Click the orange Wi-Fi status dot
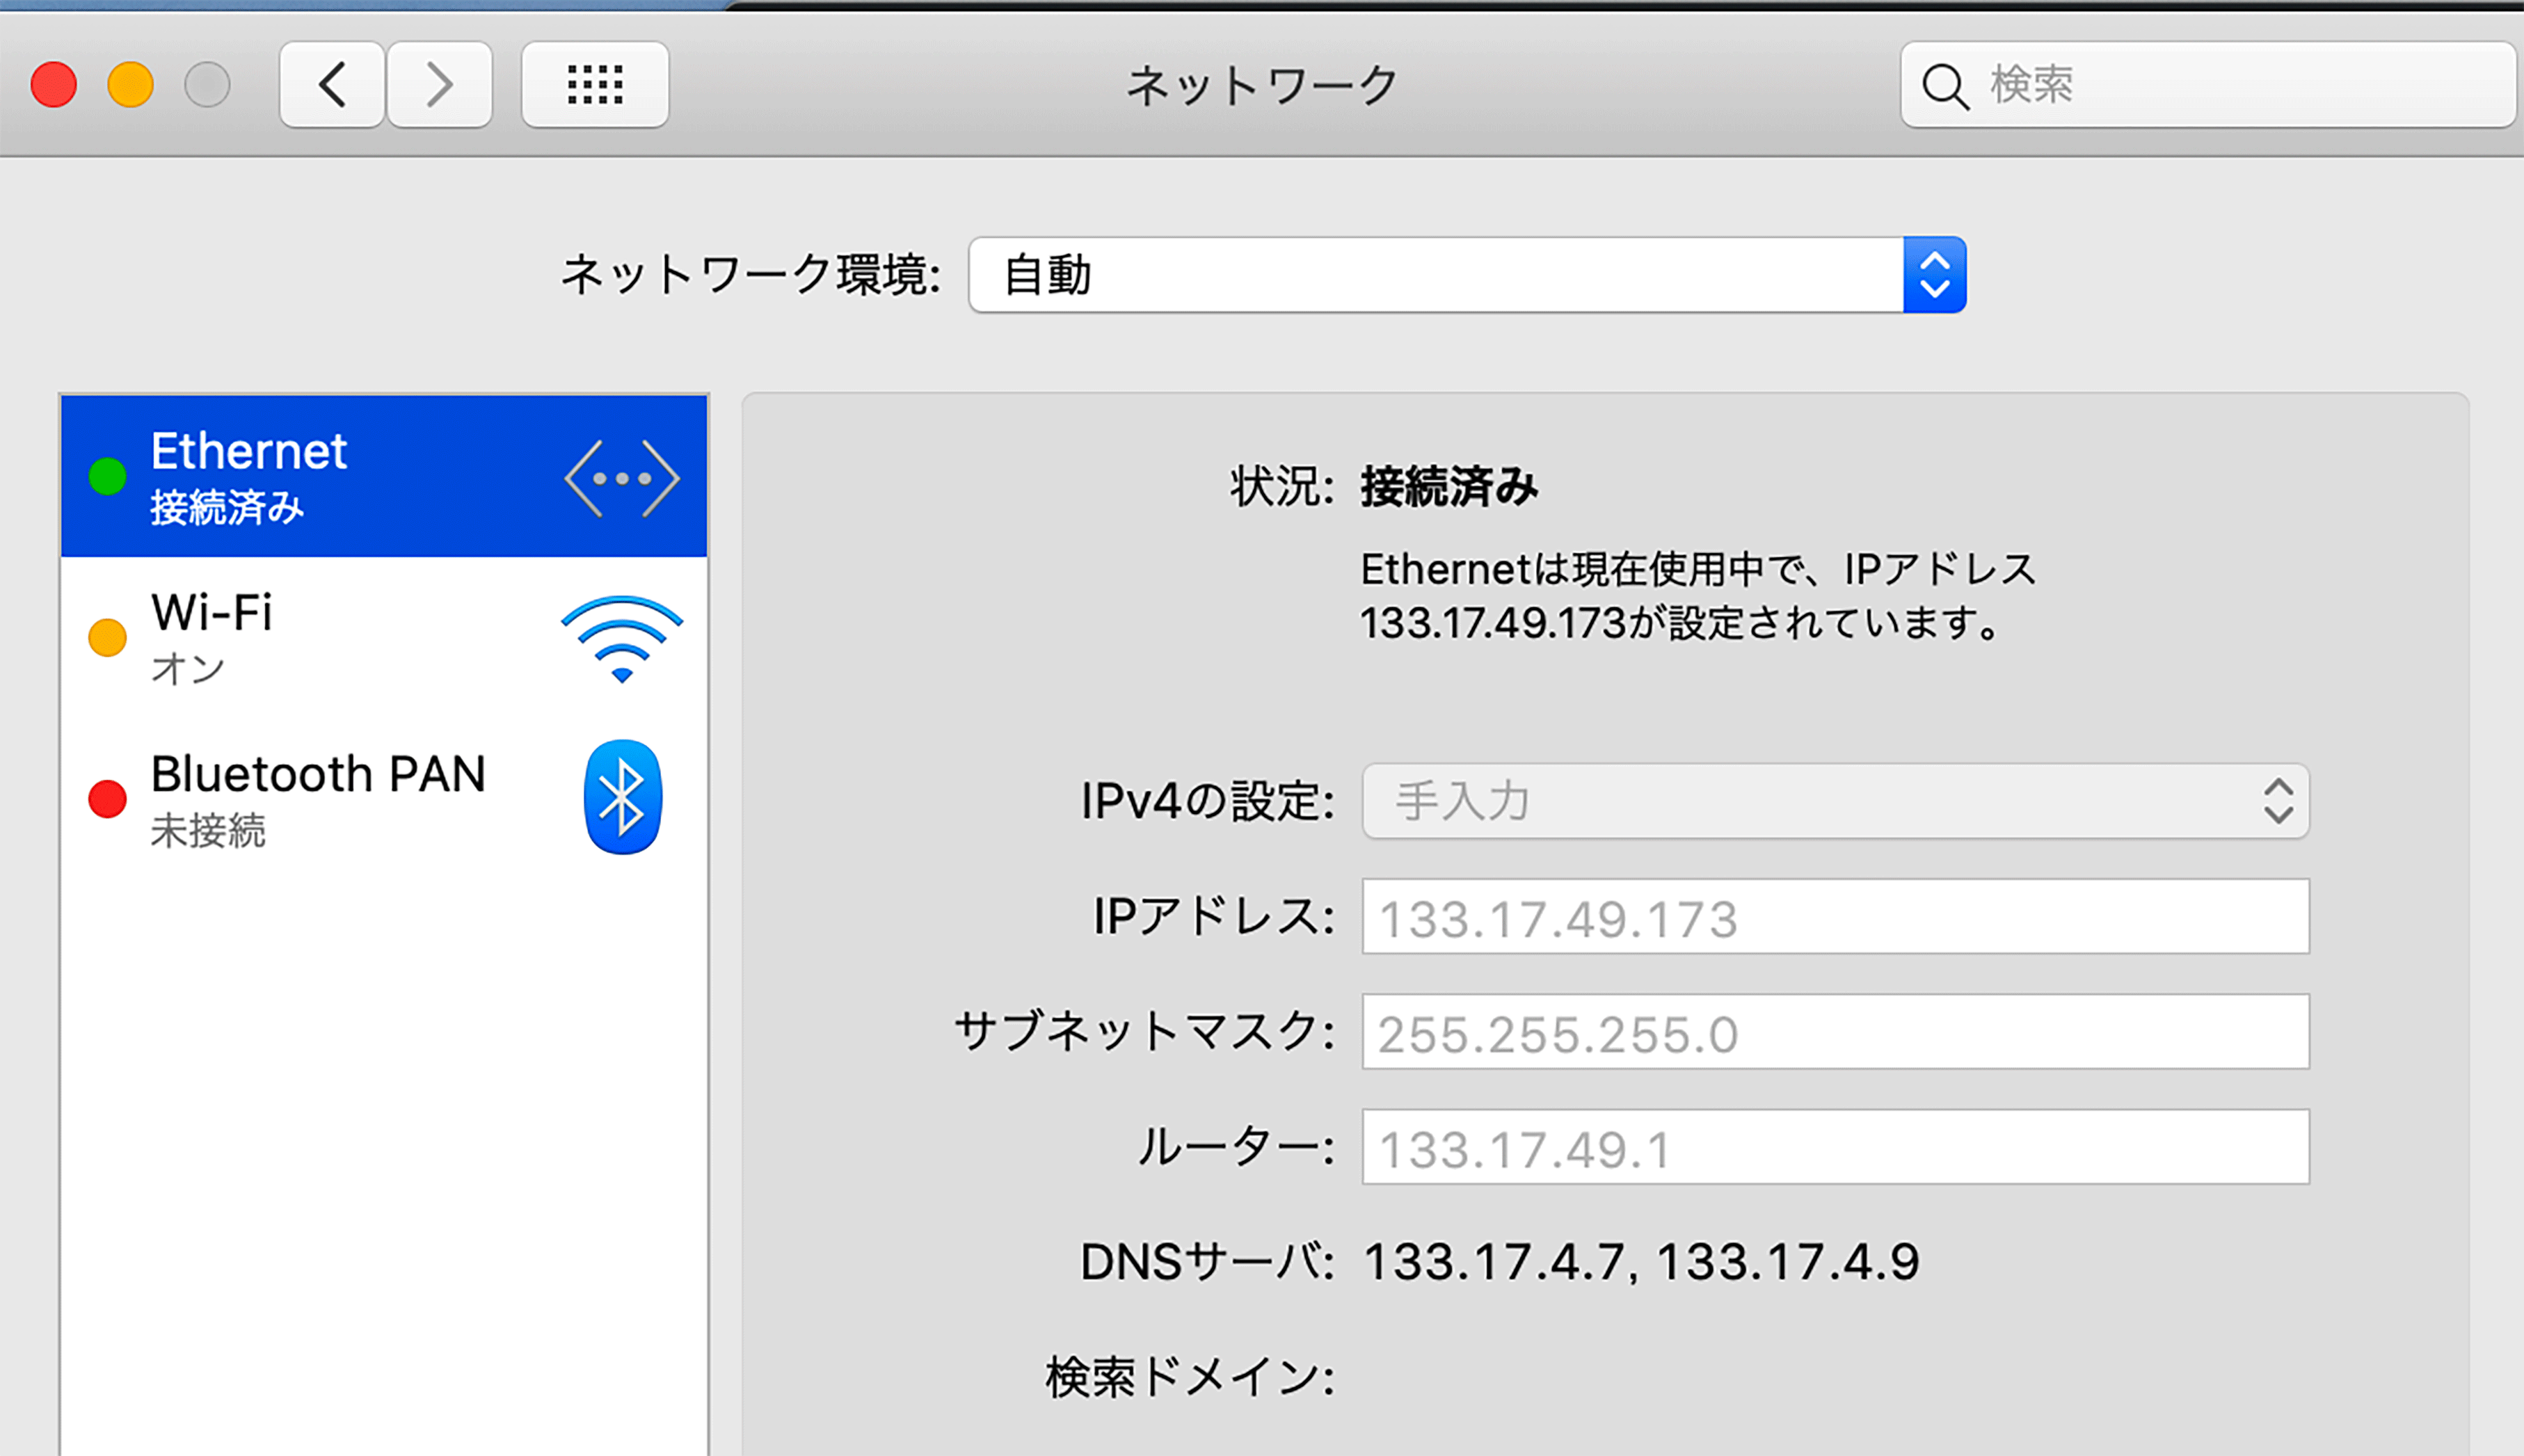This screenshot has width=2524, height=1456. tap(107, 638)
